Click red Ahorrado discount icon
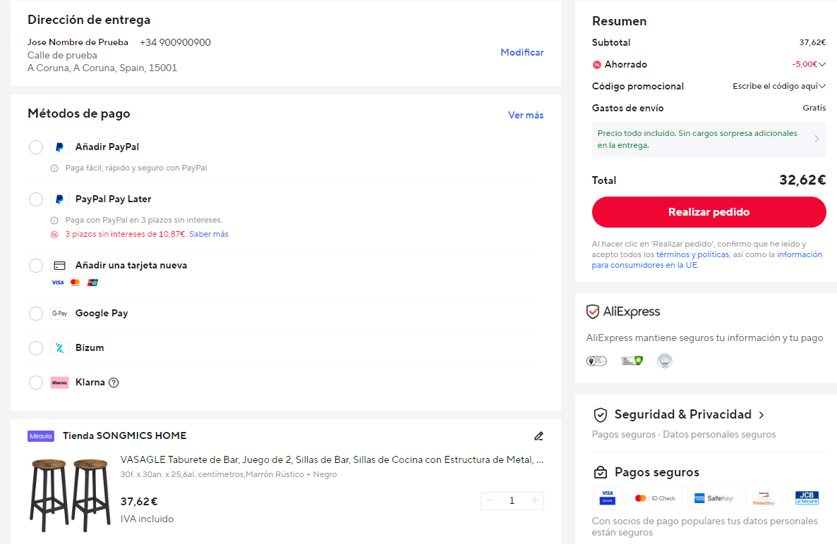The width and height of the screenshot is (837, 544). click(597, 65)
